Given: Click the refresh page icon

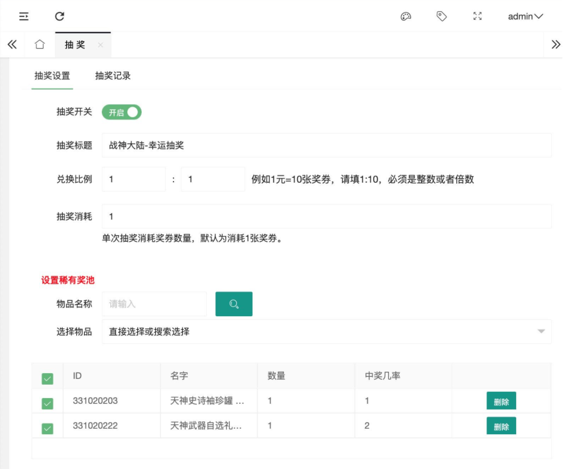Looking at the screenshot, I should [60, 17].
